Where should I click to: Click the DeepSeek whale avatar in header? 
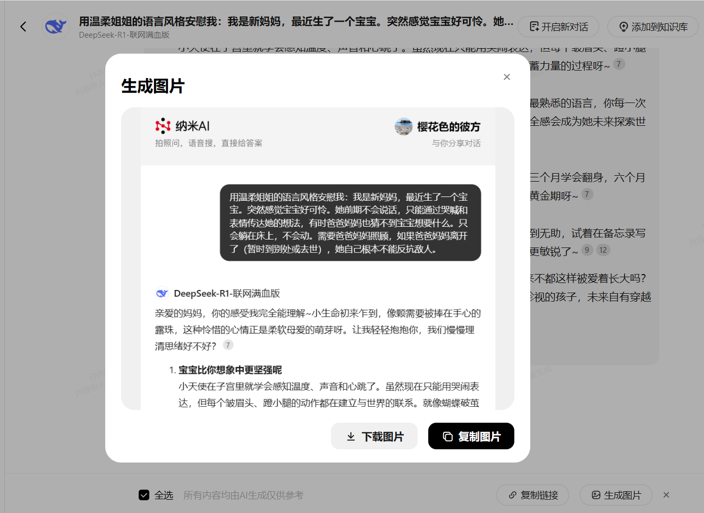[55, 27]
